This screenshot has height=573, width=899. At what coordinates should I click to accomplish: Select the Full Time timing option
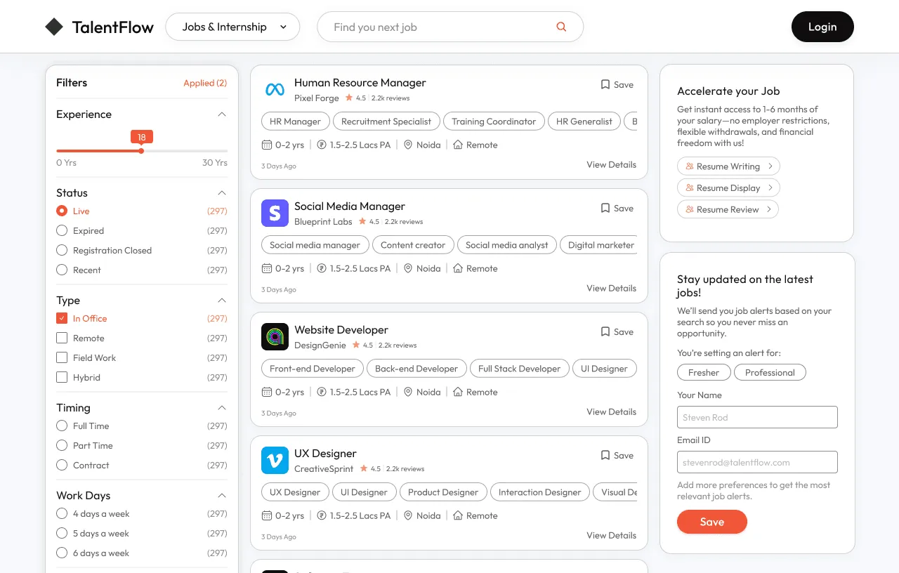[62, 426]
